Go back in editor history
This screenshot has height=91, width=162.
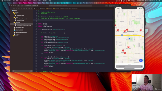36,8
